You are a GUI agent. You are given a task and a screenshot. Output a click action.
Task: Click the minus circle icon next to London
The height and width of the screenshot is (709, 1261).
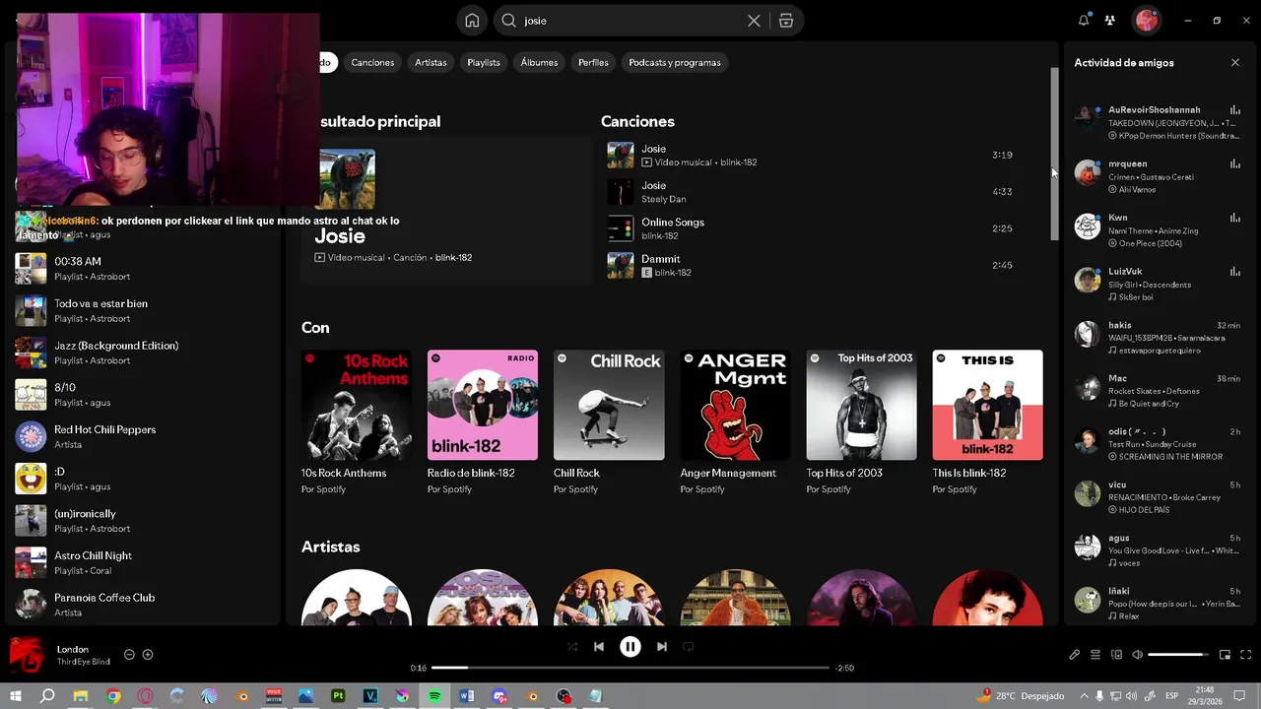129,655
